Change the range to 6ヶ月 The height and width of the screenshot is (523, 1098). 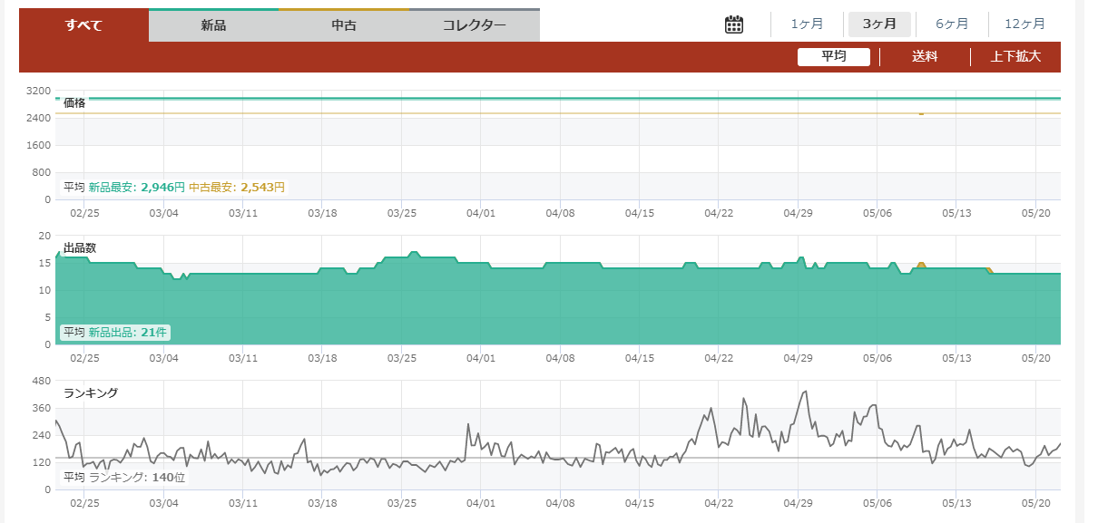(952, 24)
